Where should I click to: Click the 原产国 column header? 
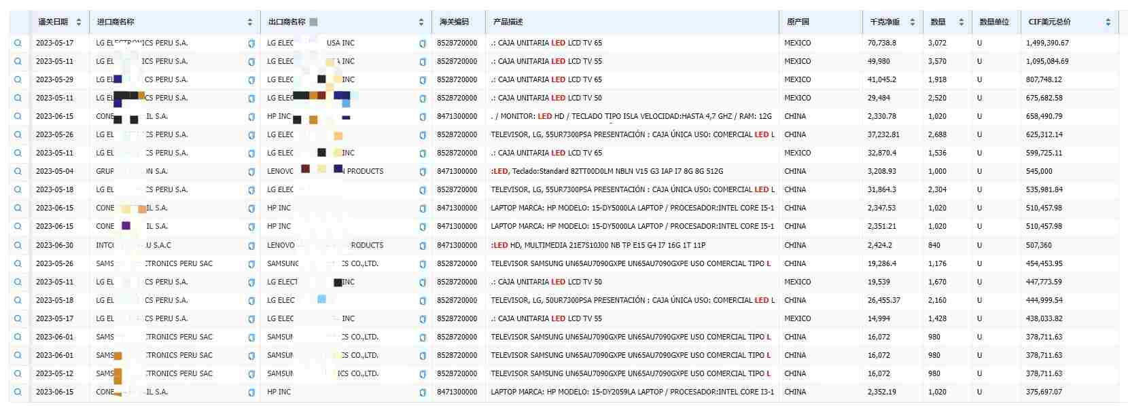pyautogui.click(x=798, y=22)
